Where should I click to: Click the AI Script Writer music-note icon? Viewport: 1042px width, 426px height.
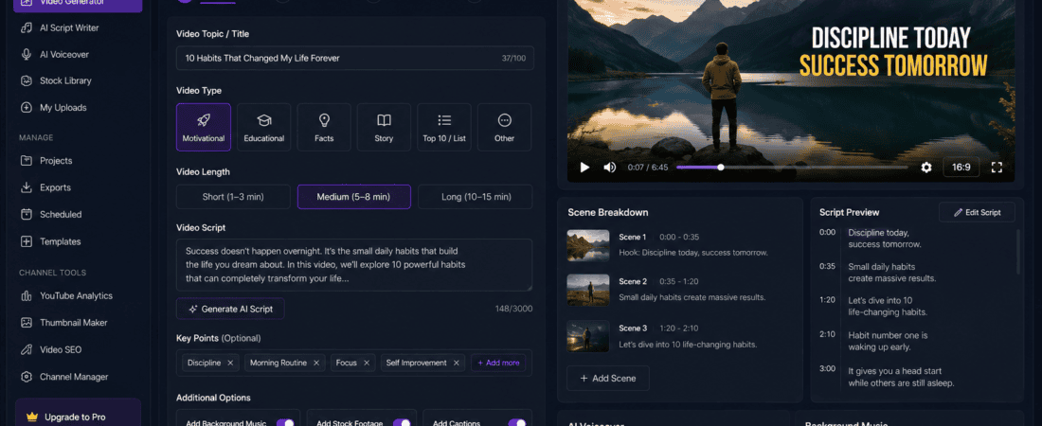click(27, 27)
